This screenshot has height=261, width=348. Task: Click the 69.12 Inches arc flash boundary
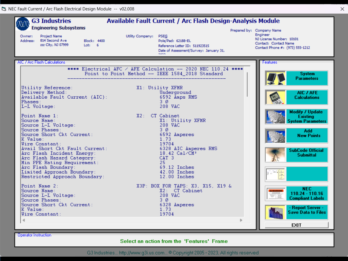pos(177,167)
